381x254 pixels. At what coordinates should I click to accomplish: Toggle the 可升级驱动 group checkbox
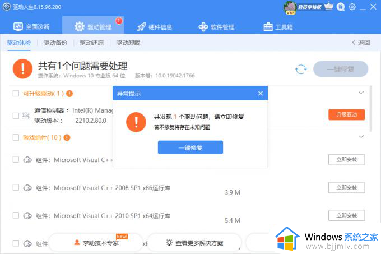point(16,93)
